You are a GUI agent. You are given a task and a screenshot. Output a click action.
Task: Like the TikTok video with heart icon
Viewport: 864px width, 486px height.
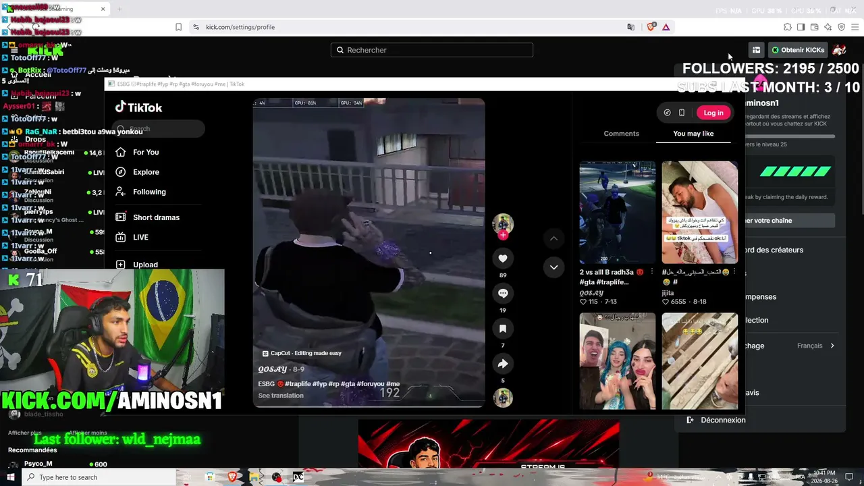[503, 259]
